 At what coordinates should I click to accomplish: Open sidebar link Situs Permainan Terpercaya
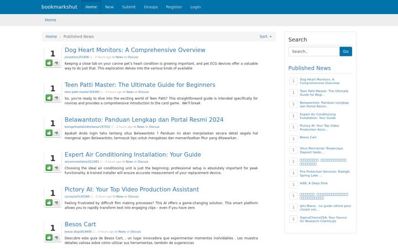321,150
